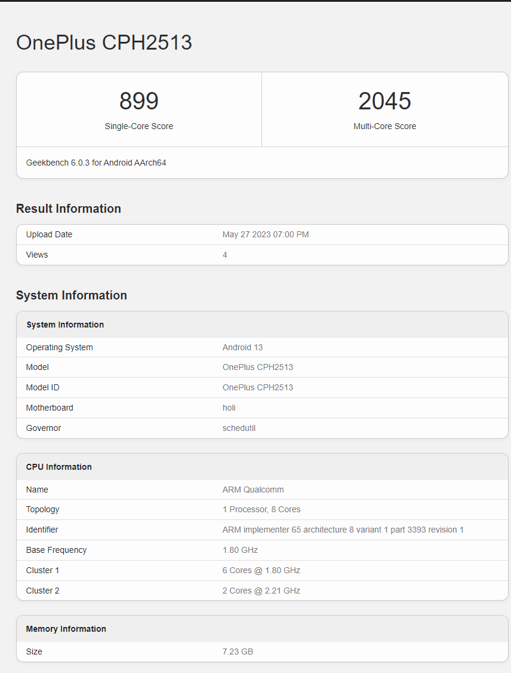Click the Cluster 2 frequency value
The height and width of the screenshot is (673, 511).
[x=261, y=591]
